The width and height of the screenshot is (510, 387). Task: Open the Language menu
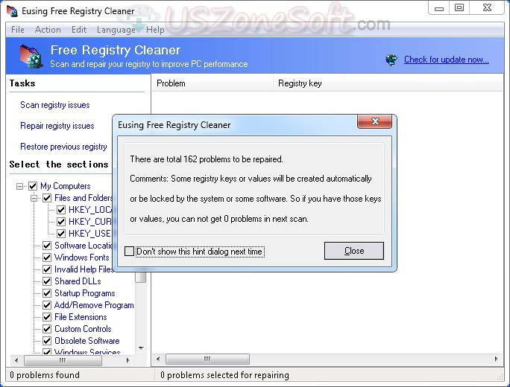point(116,30)
